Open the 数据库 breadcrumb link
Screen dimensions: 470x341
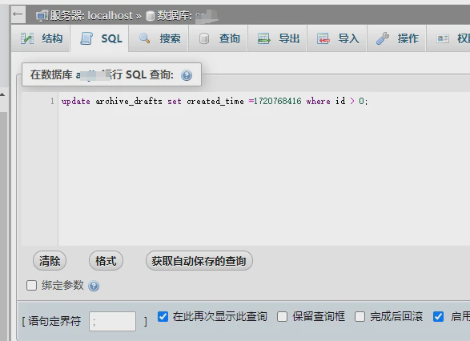coord(175,15)
